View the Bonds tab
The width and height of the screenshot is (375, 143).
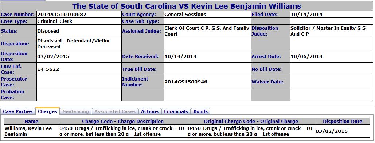click(201, 111)
